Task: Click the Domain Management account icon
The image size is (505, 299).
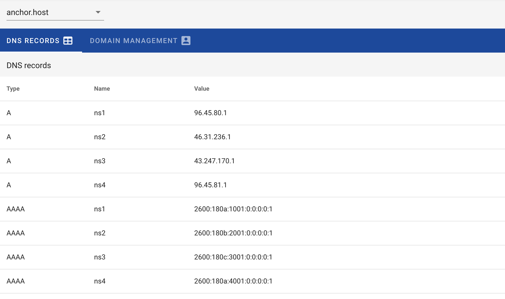Action: pos(186,41)
